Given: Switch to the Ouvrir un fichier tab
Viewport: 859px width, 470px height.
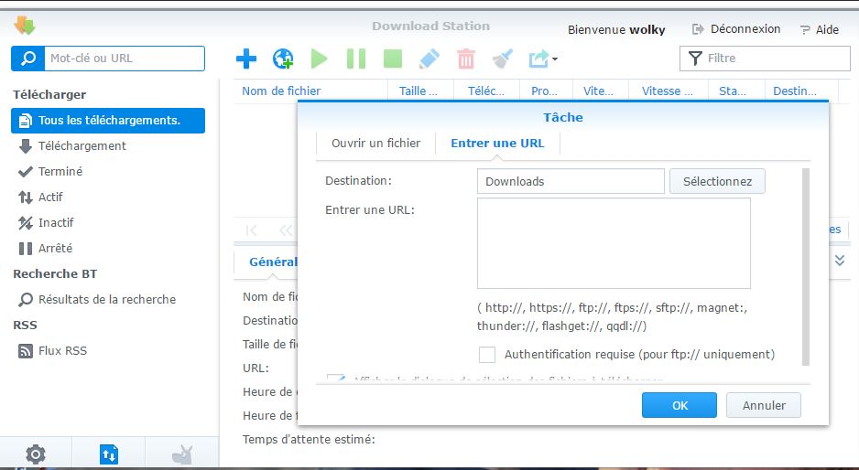Looking at the screenshot, I should click(375, 144).
